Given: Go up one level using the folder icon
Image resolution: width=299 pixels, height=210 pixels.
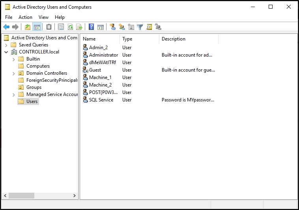Looking at the screenshot, I should (27, 27).
